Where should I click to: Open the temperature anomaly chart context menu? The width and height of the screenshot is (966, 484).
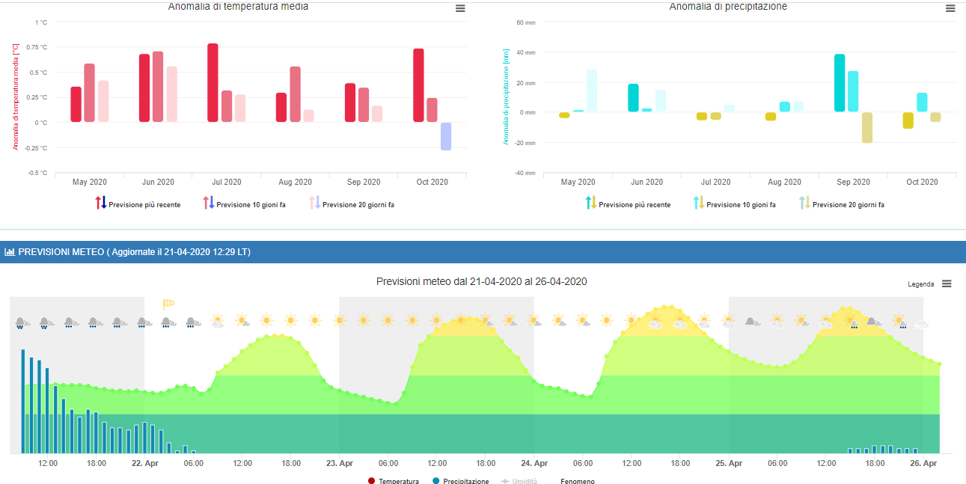(460, 8)
